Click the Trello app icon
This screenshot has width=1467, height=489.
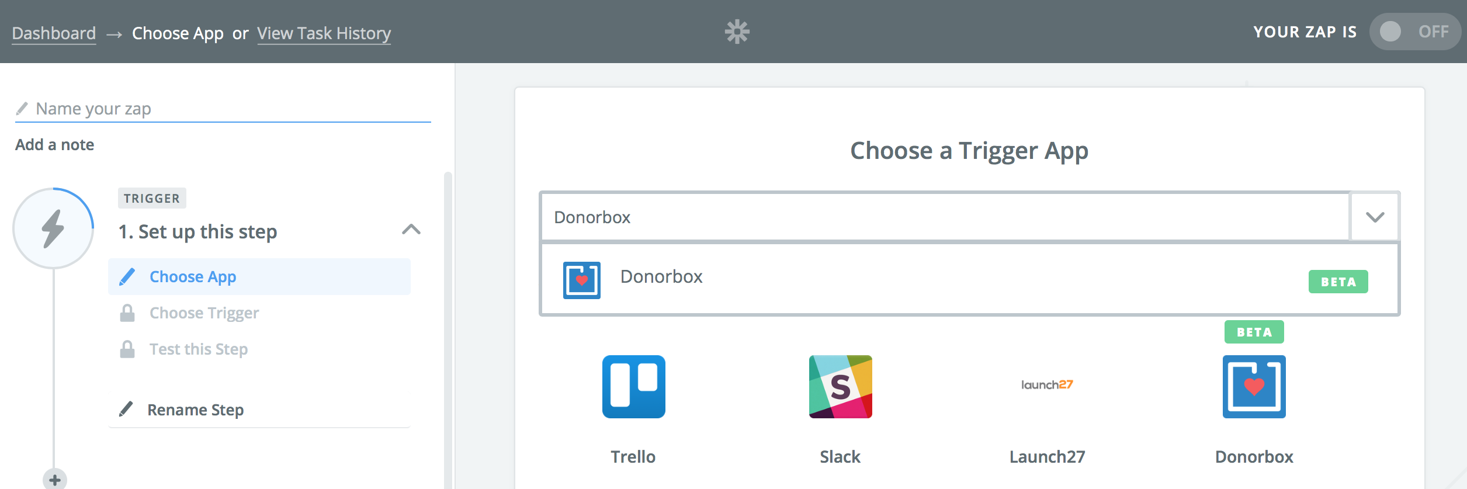point(633,386)
